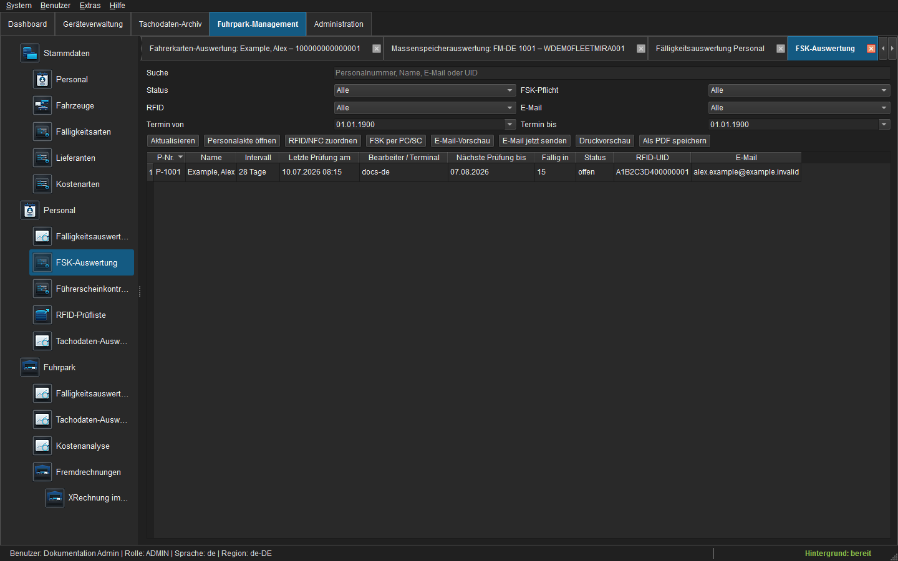Select the Fuhrpark-Management tab
This screenshot has width=898, height=561.
pyautogui.click(x=258, y=24)
